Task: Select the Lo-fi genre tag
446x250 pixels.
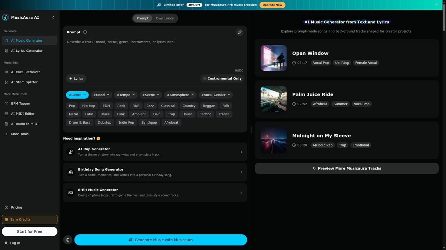Action: click(157, 114)
